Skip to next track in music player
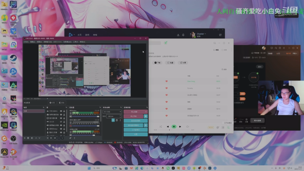304x171 pixels. [x=180, y=127]
